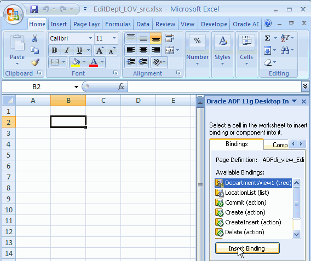Click the Copy icon in Clipboard
The image size is (311, 261).
[35, 50]
